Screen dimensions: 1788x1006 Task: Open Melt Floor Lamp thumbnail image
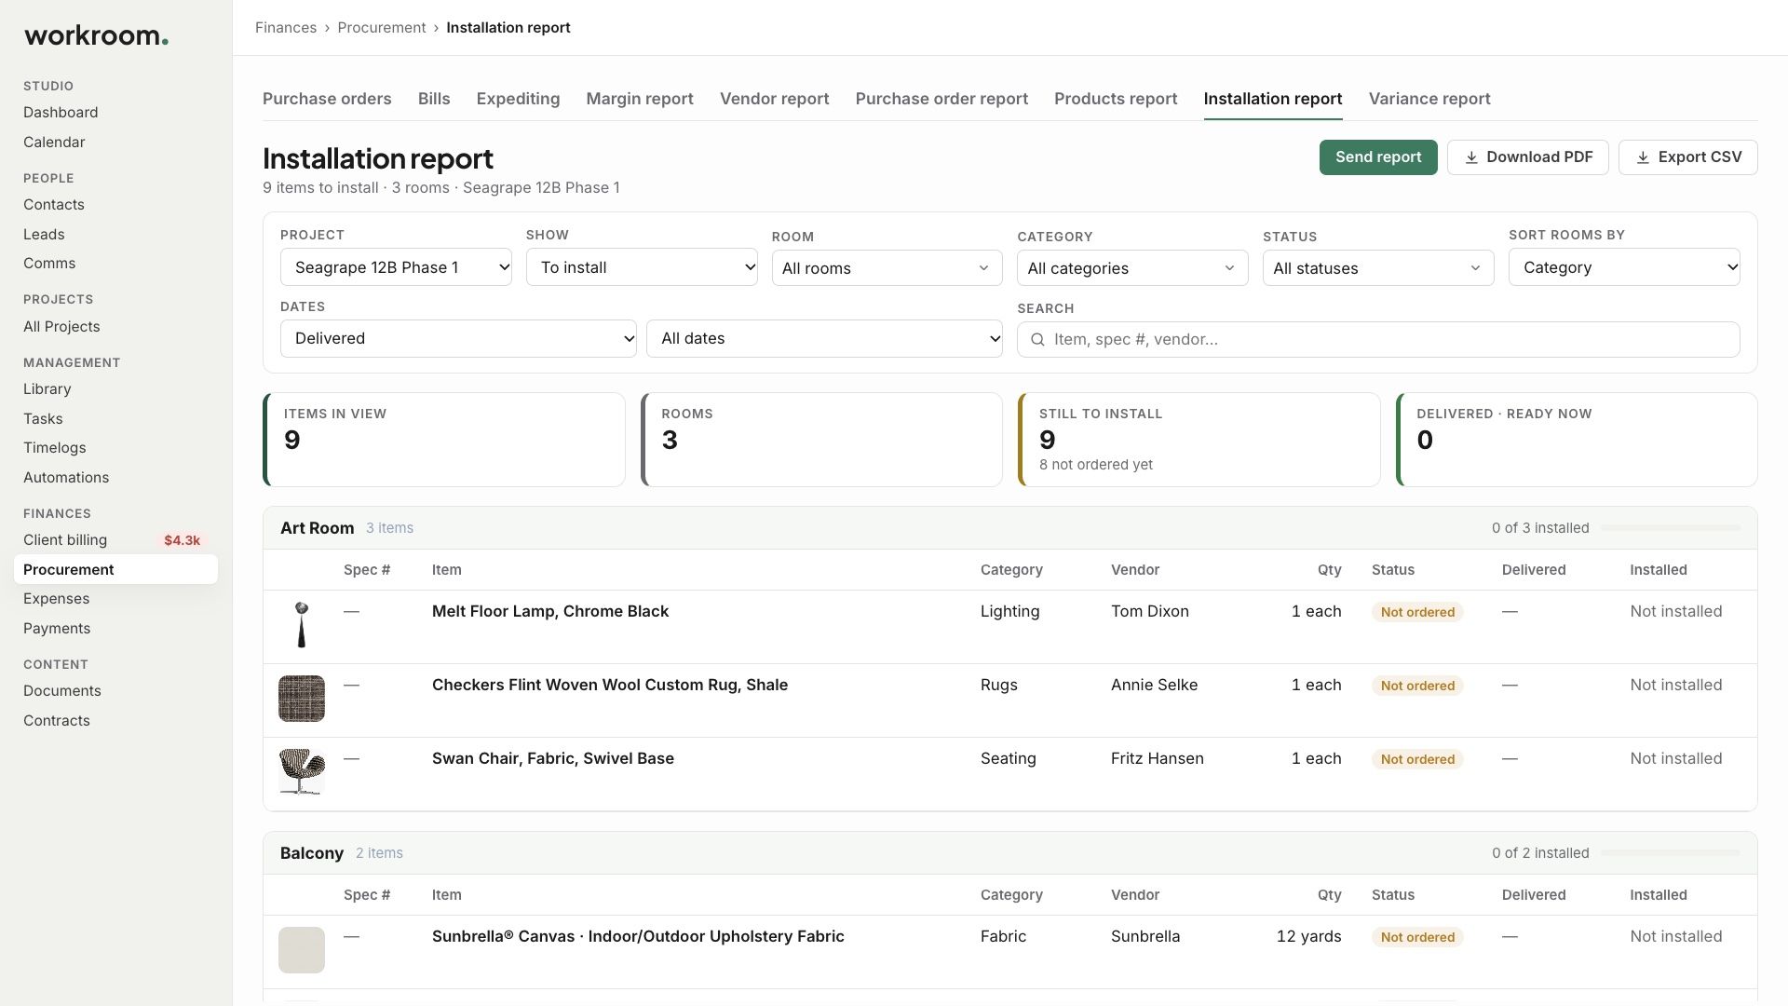point(302,625)
